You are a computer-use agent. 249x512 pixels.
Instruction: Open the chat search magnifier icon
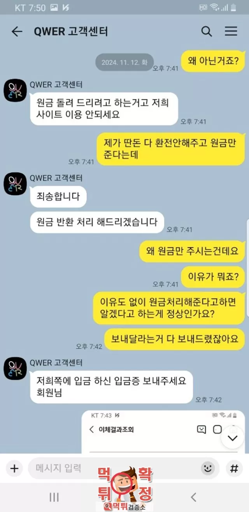[x=207, y=32]
